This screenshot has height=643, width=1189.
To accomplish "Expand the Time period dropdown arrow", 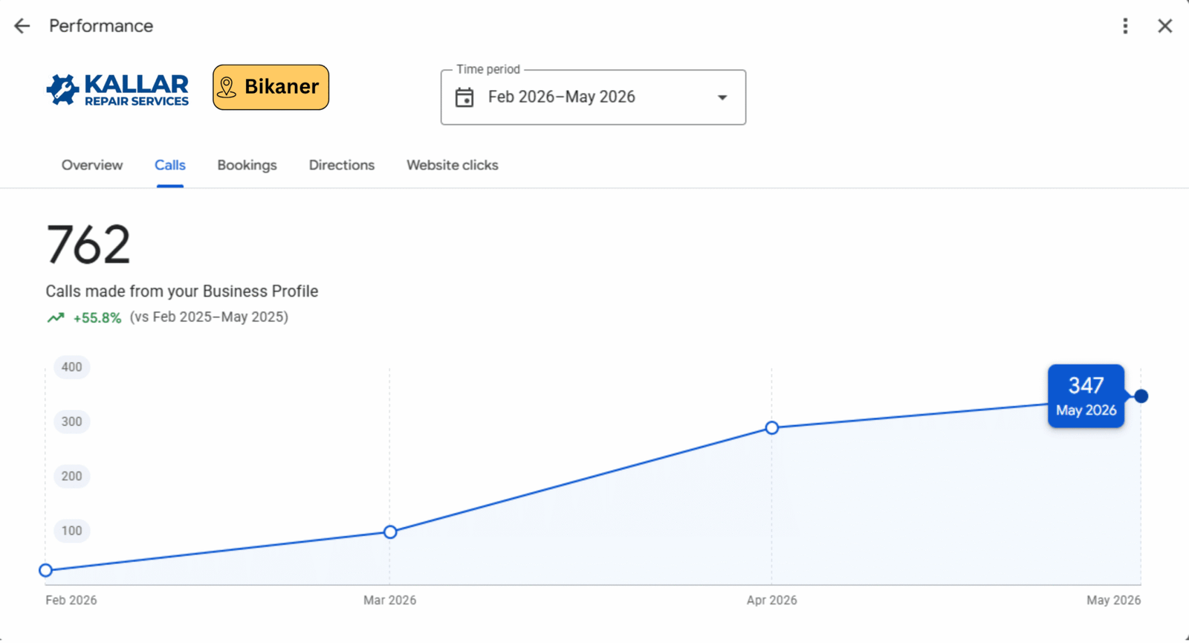I will coord(722,97).
